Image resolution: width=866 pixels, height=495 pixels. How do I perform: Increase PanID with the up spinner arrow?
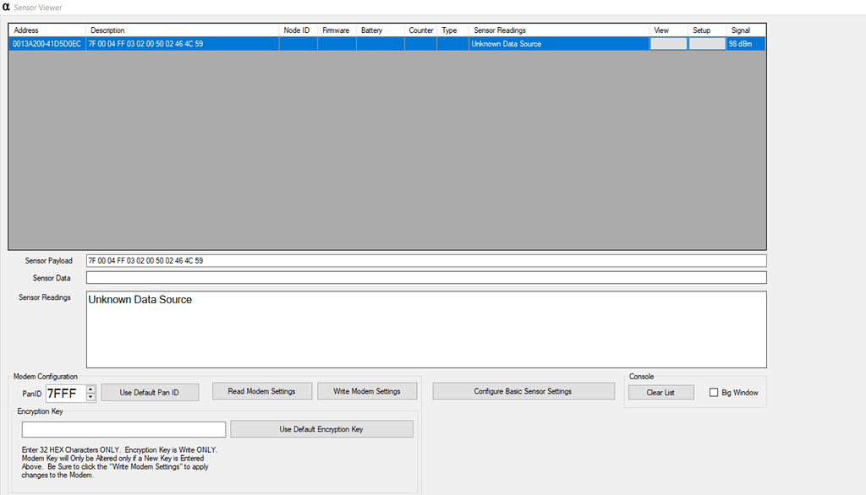point(91,389)
